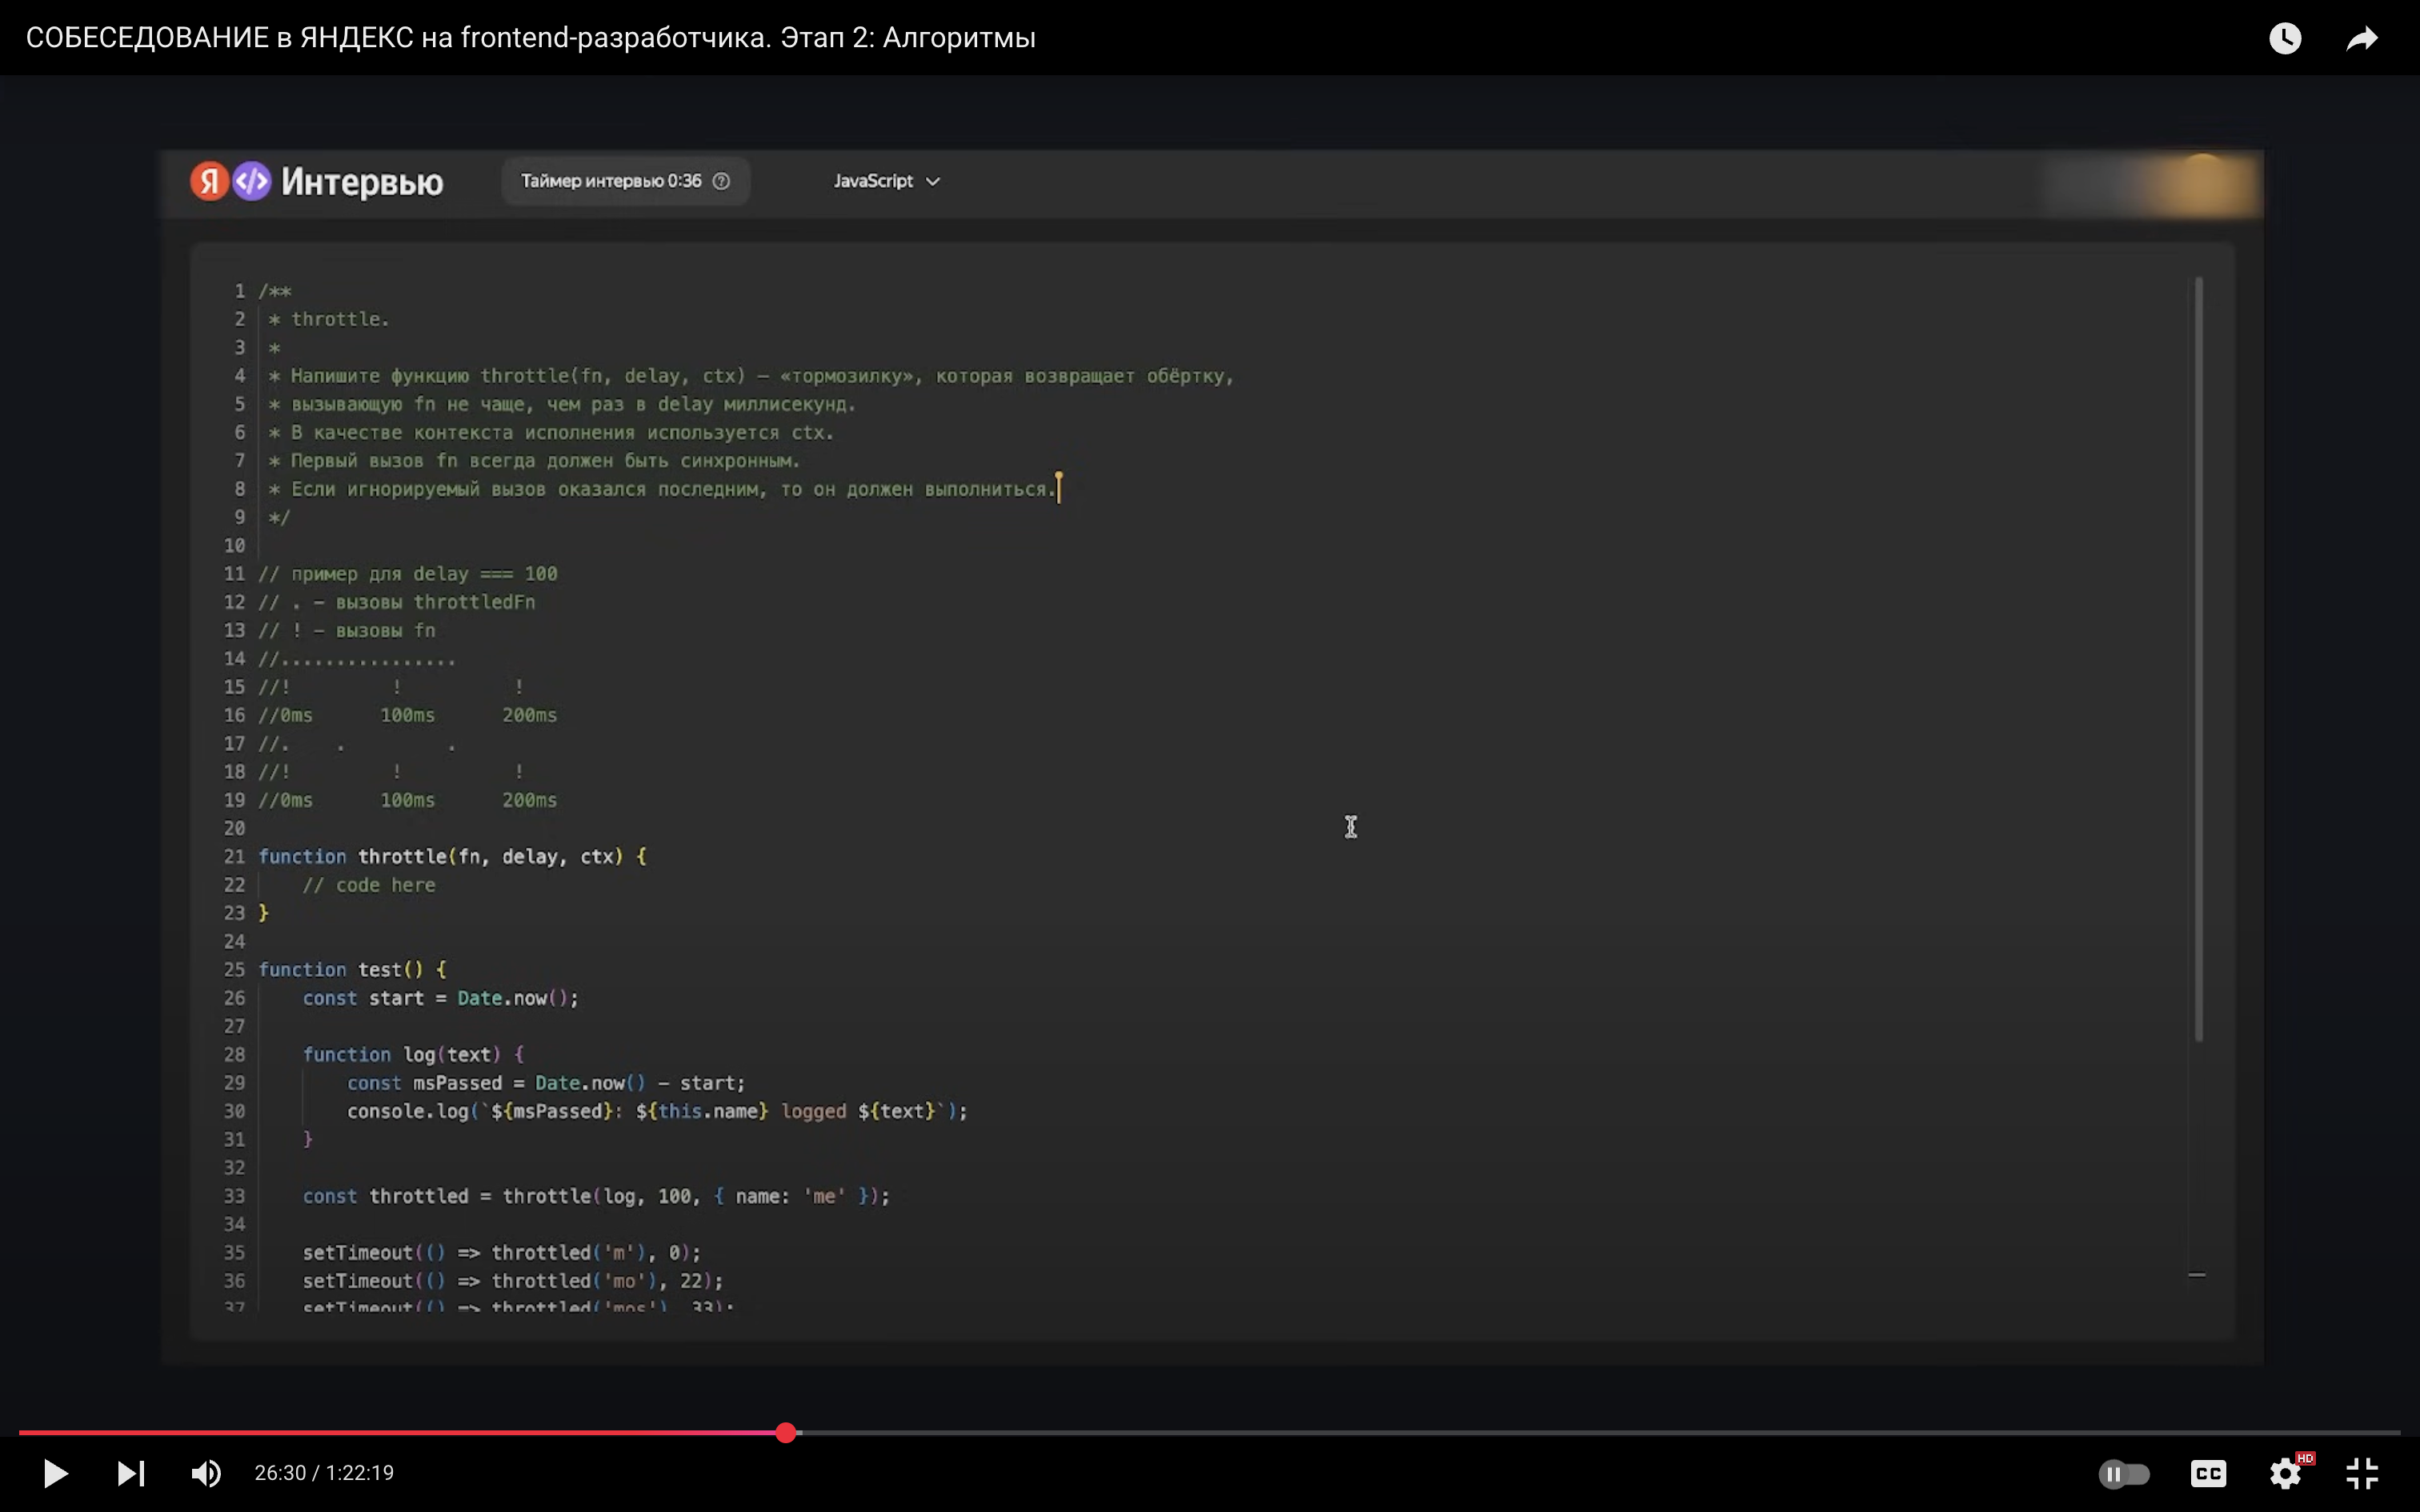The height and width of the screenshot is (1512, 2420).
Task: Click the Таймер интервью 0:36 badge
Action: point(625,181)
